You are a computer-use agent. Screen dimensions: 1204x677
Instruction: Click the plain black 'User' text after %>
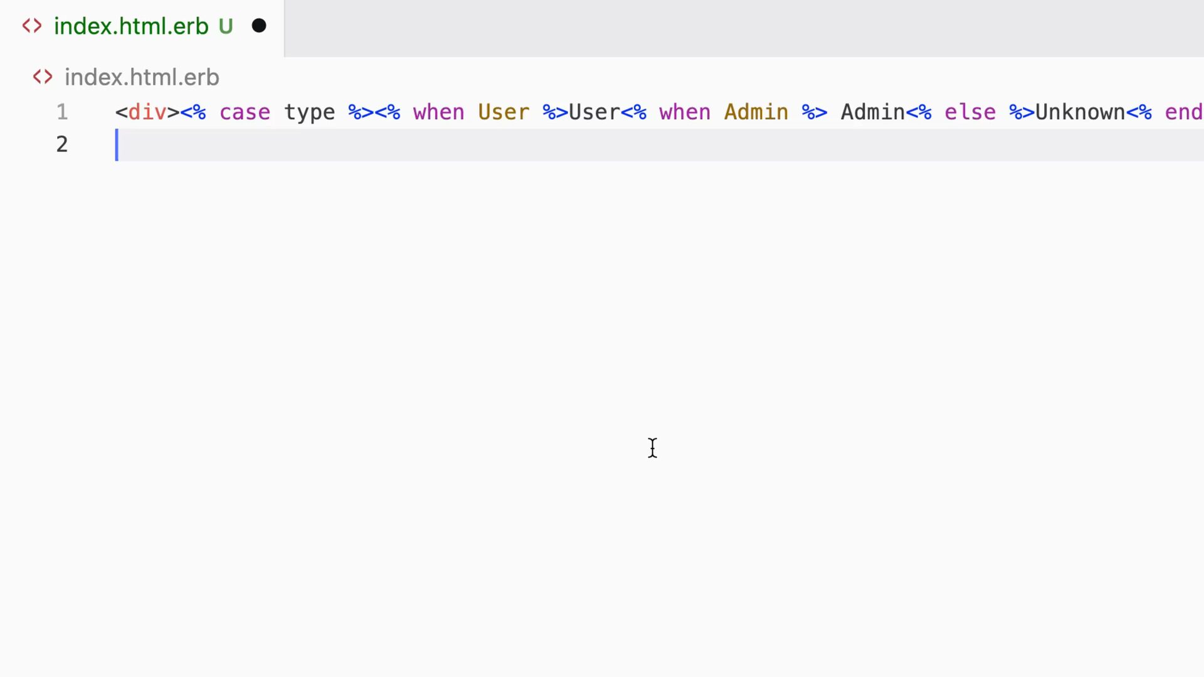pyautogui.click(x=594, y=112)
